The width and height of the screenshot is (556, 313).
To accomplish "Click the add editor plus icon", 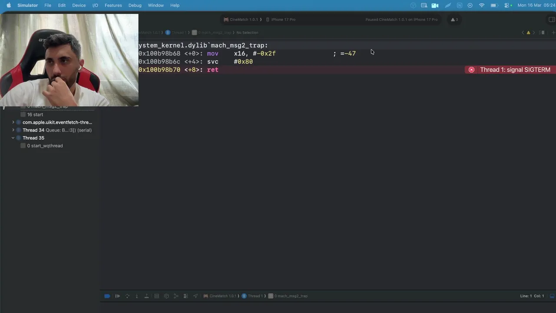I will tap(553, 33).
